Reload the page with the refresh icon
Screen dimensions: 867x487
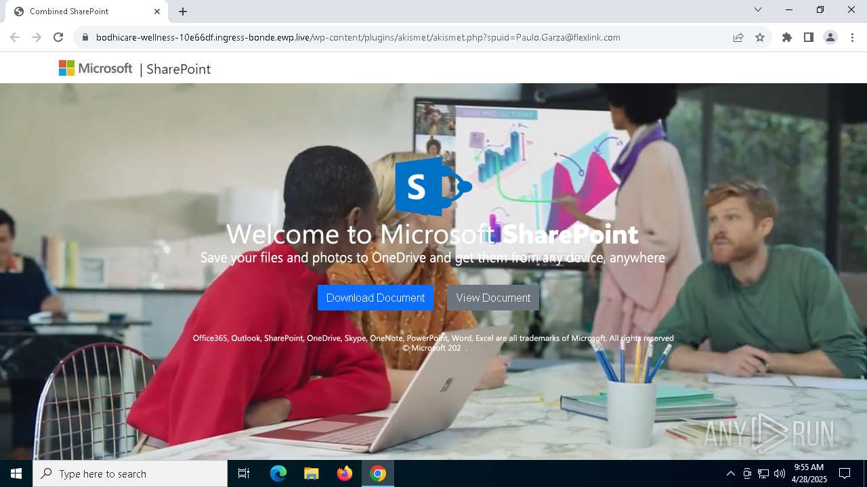click(58, 37)
